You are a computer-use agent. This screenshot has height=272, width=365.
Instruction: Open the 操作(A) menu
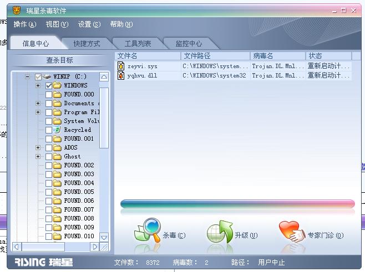25,24
